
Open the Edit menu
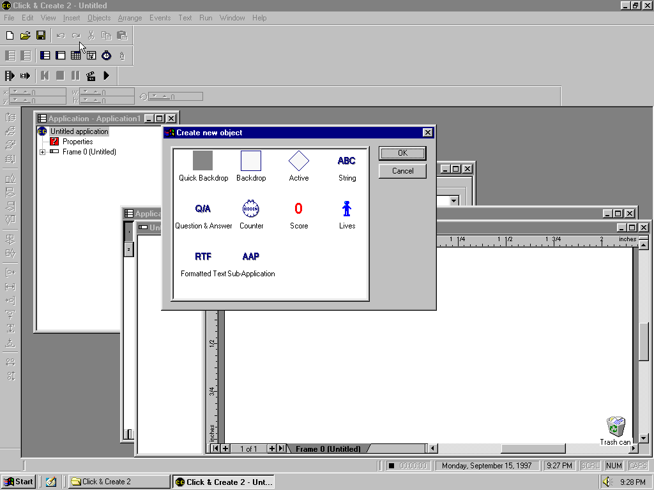point(27,18)
